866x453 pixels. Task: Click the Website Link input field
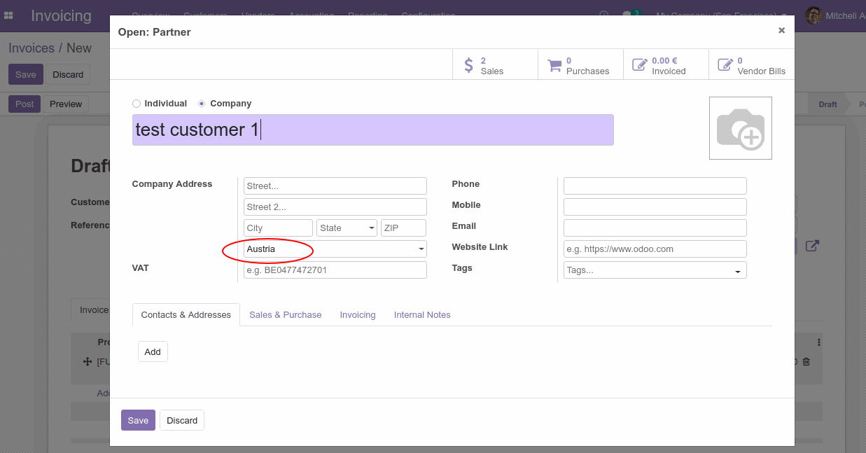(655, 249)
